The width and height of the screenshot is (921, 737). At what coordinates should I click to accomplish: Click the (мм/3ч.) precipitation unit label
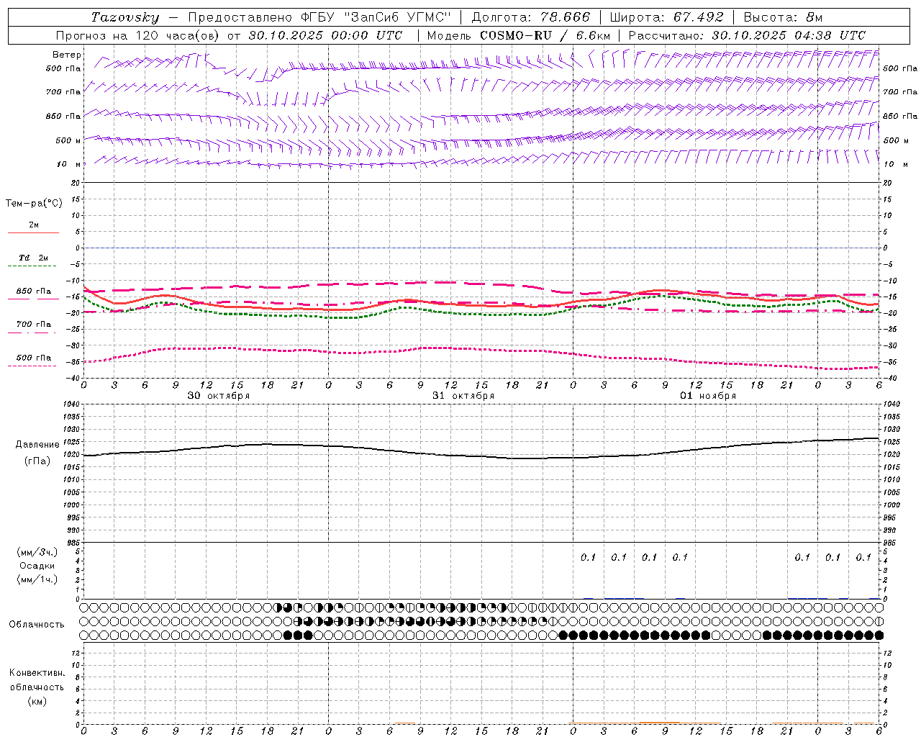(37, 552)
